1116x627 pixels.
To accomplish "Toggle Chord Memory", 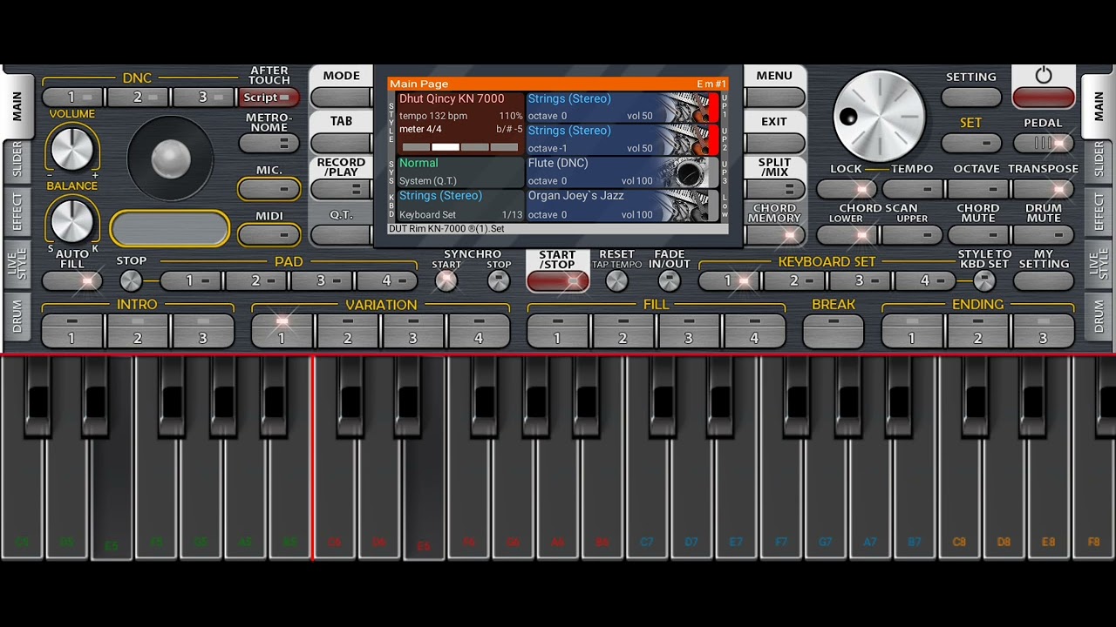I will [774, 234].
